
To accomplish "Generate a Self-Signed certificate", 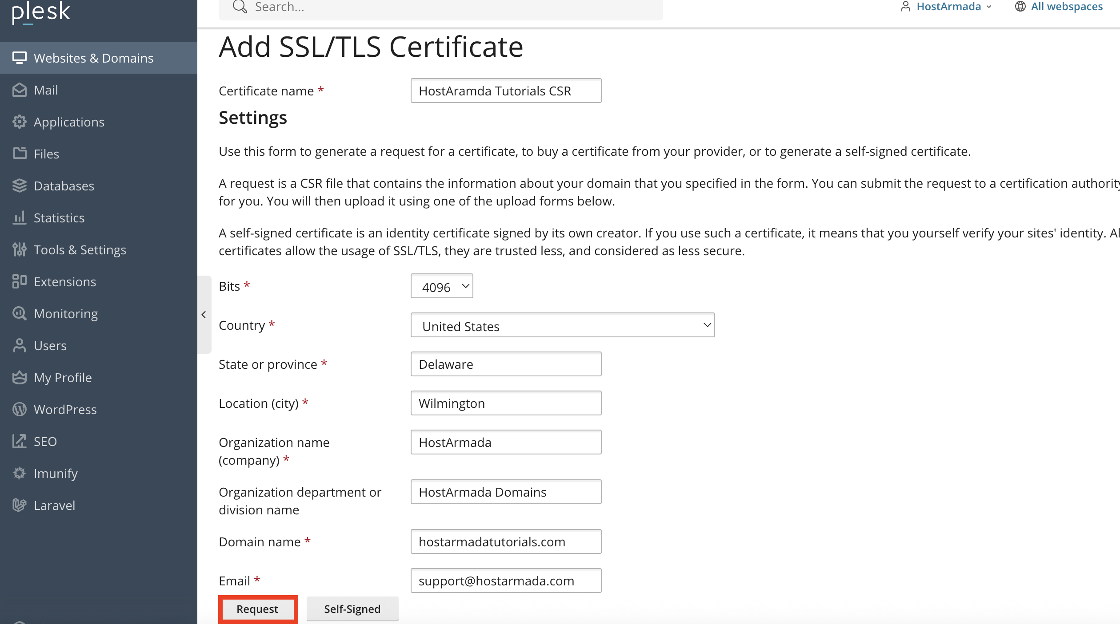I will pos(352,608).
